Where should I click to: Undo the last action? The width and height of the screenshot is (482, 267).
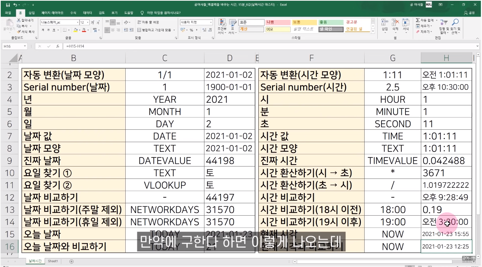coord(15,4)
